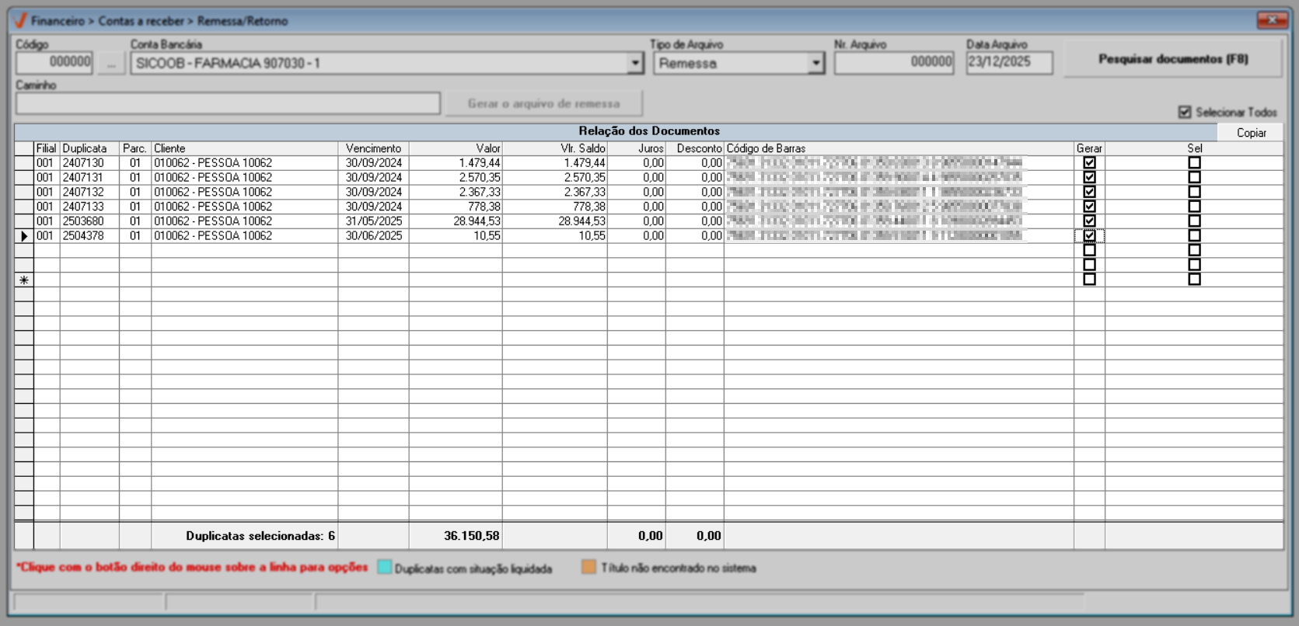The height and width of the screenshot is (626, 1299).
Task: Click the cyan liquidada legend swatch
Action: click(x=384, y=568)
